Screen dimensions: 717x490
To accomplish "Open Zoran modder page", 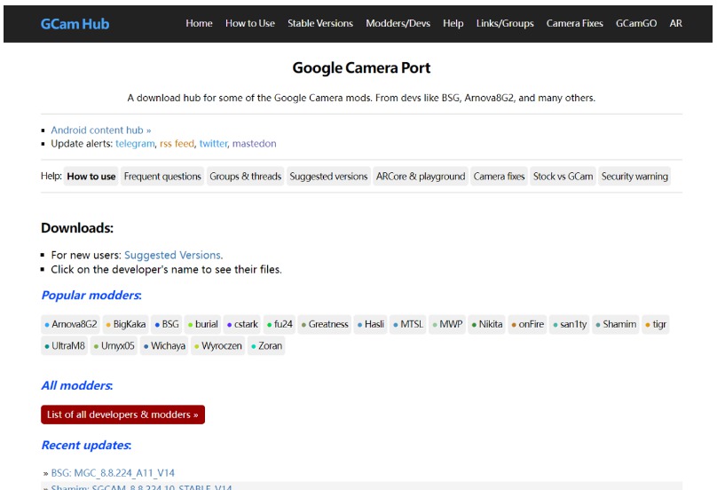I will click(266, 346).
